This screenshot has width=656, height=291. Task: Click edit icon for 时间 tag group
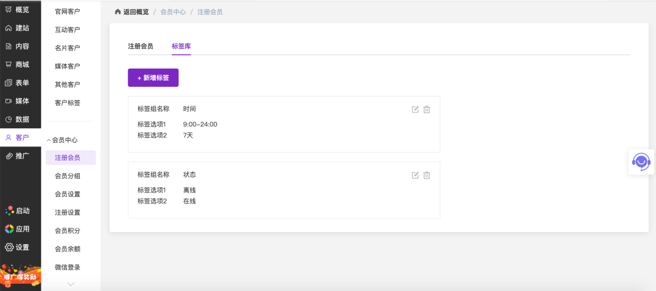click(x=415, y=110)
